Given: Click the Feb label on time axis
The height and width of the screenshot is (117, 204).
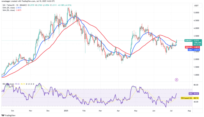Looking at the screenshot, I should pyautogui.click(x=84, y=111).
